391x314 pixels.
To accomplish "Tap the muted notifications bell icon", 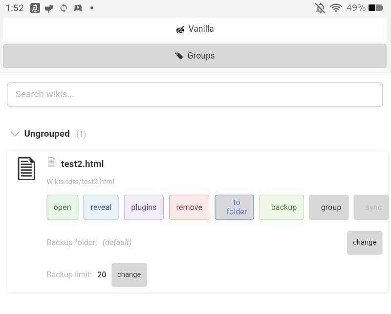I will tap(320, 8).
